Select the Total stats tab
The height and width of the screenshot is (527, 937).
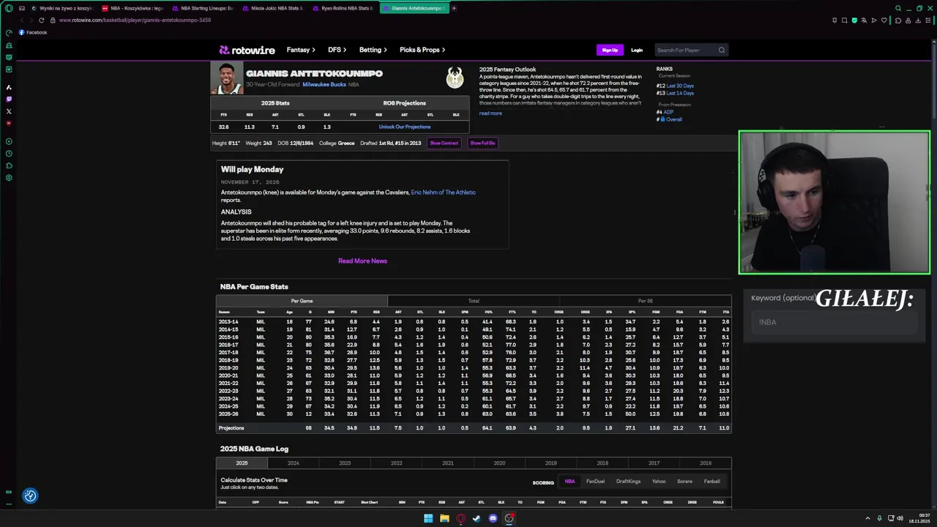pyautogui.click(x=474, y=301)
